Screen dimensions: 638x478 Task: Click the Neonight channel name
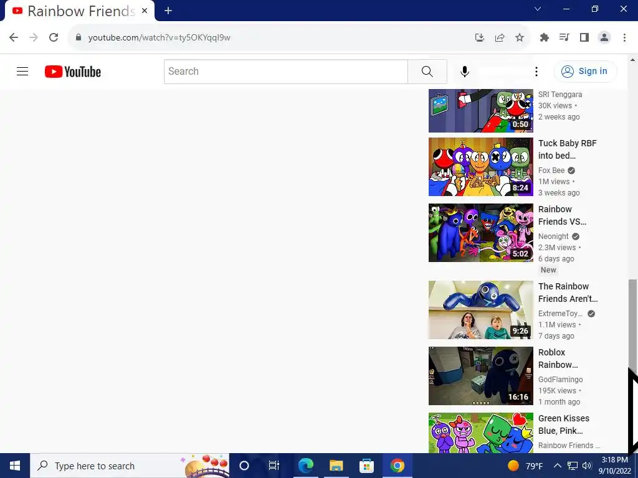point(553,236)
